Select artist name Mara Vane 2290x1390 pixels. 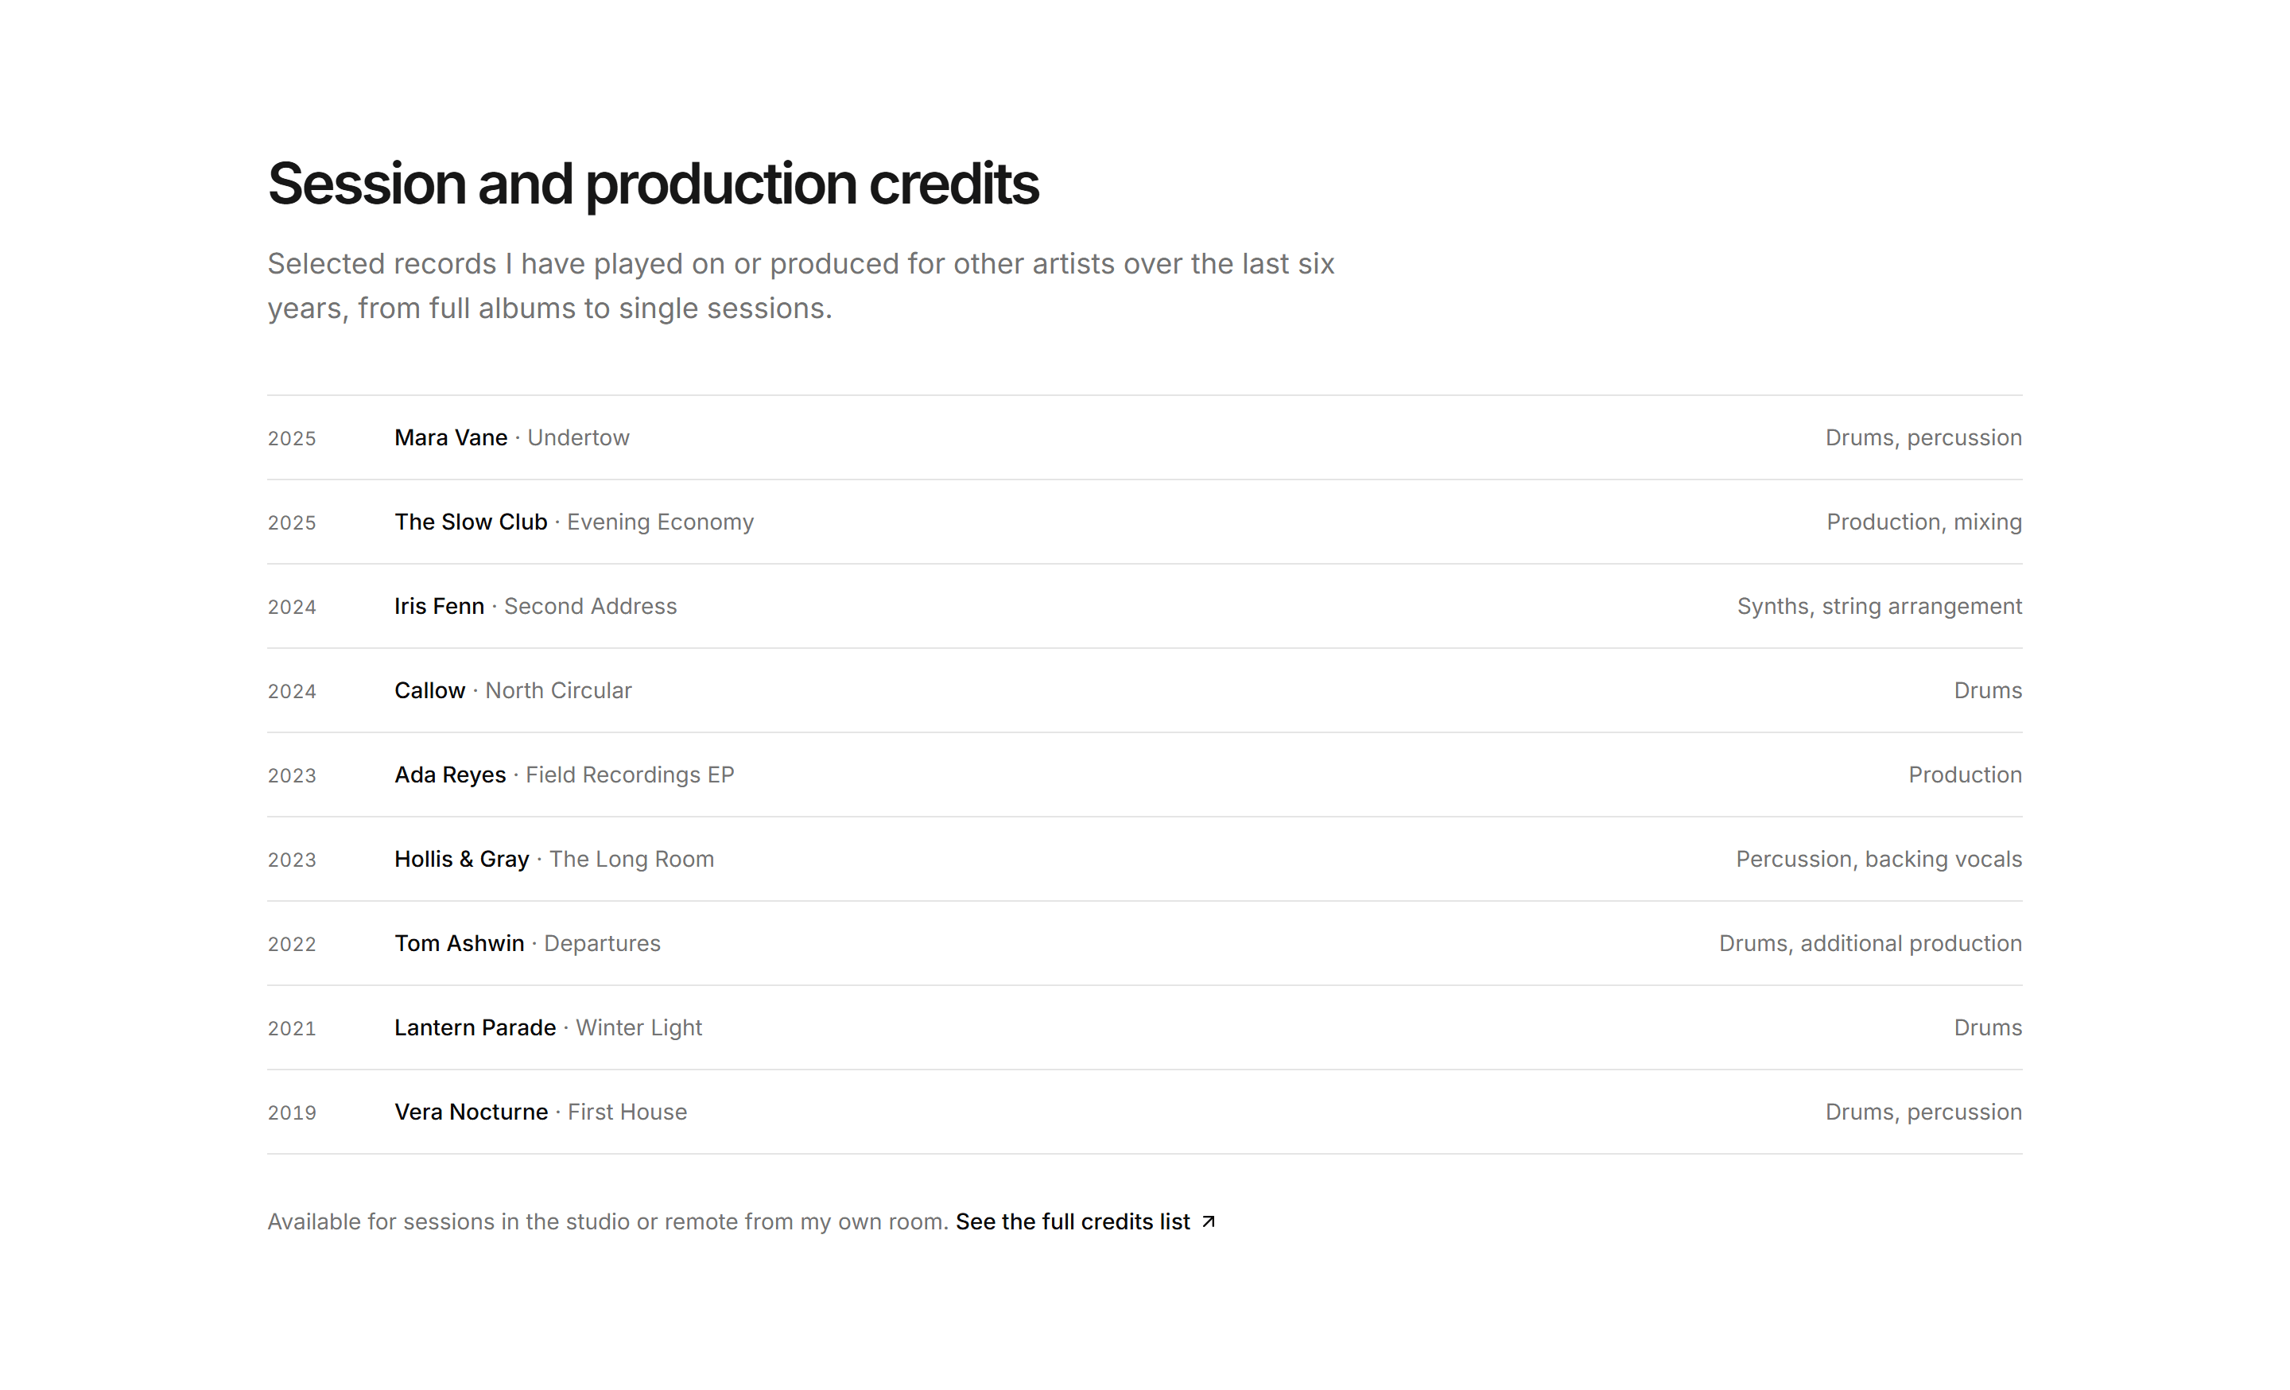451,437
